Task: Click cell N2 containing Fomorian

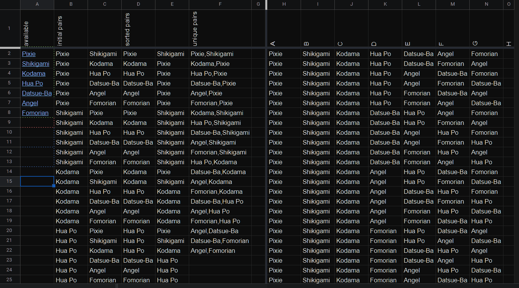Action: [486, 54]
